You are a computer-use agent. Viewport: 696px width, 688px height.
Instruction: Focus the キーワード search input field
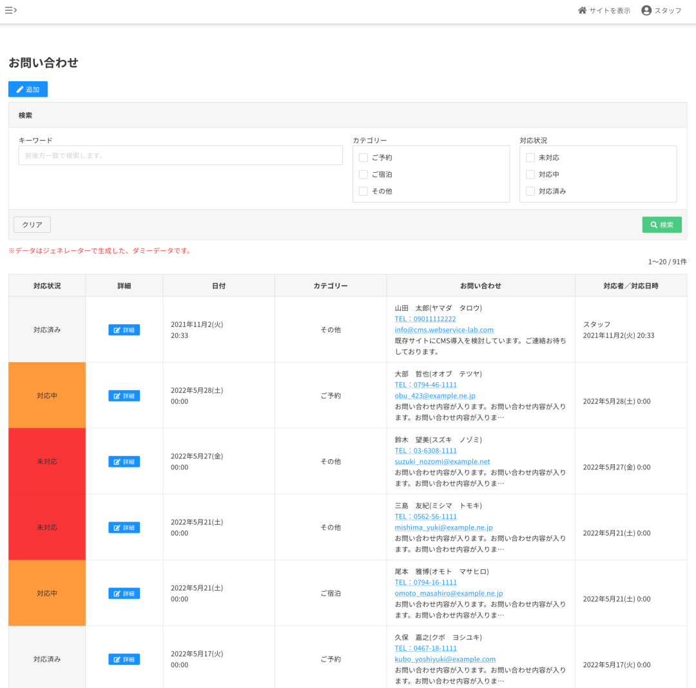click(180, 155)
